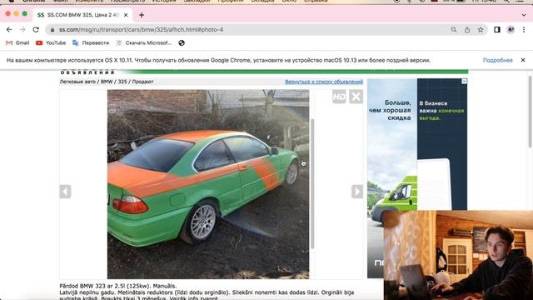Image resolution: width=533 pixels, height=300 pixels.
Task: Close the enlarged photo viewer X
Action: coord(356,97)
